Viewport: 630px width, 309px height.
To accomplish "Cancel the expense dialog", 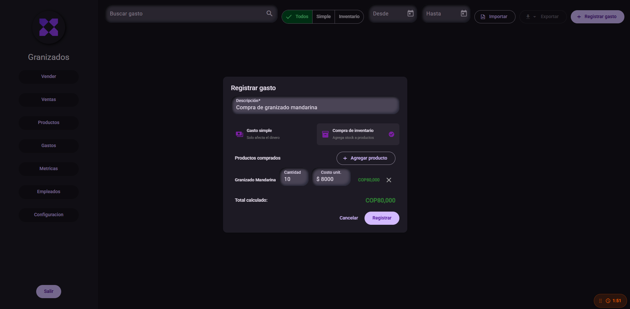I will click(x=349, y=218).
